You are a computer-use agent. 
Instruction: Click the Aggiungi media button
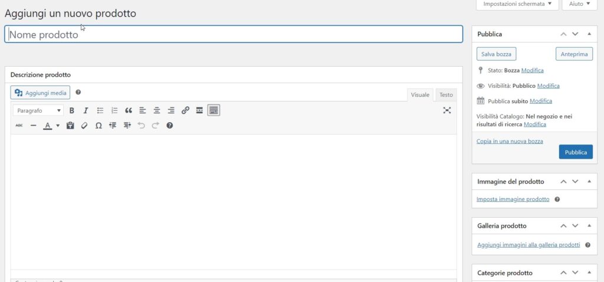tap(41, 93)
